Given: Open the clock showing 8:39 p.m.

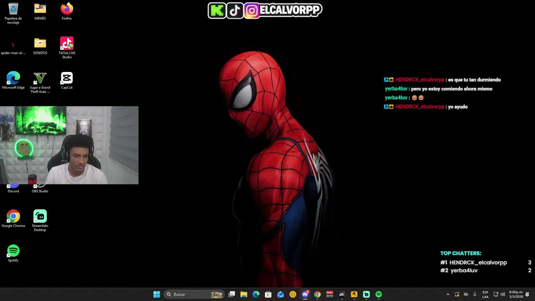Looking at the screenshot, I should [516, 294].
